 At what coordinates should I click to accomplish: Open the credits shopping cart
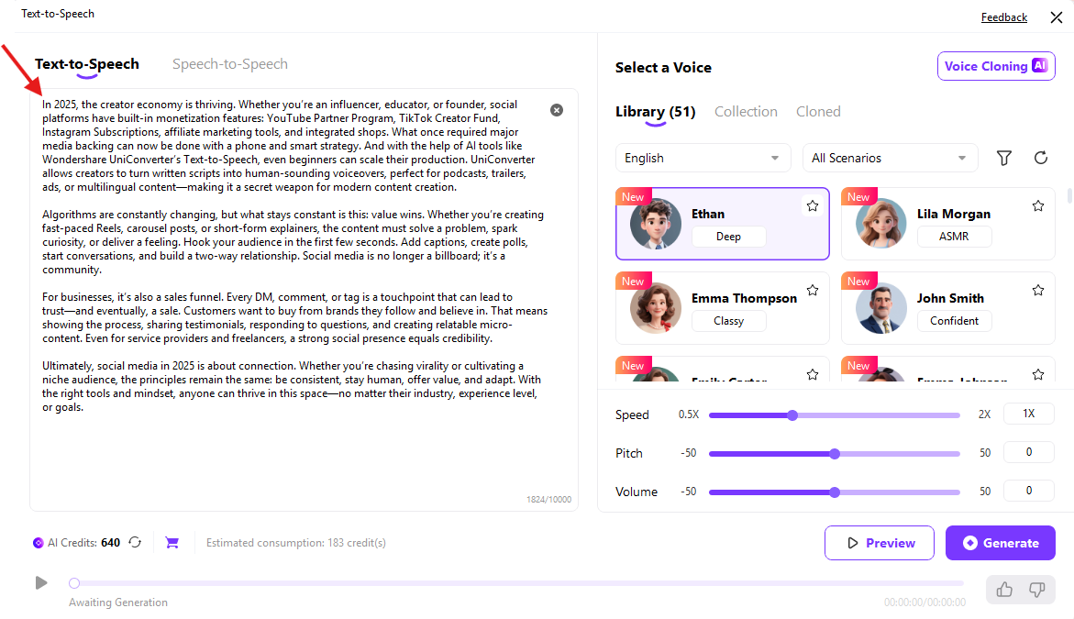point(172,542)
